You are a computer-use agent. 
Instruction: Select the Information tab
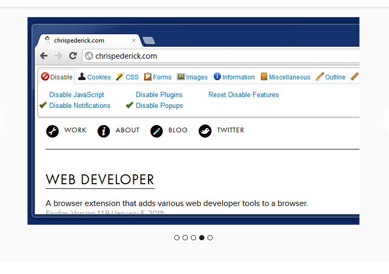click(234, 77)
